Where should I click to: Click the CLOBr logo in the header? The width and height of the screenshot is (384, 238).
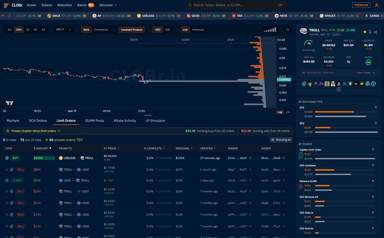(x=13, y=5)
